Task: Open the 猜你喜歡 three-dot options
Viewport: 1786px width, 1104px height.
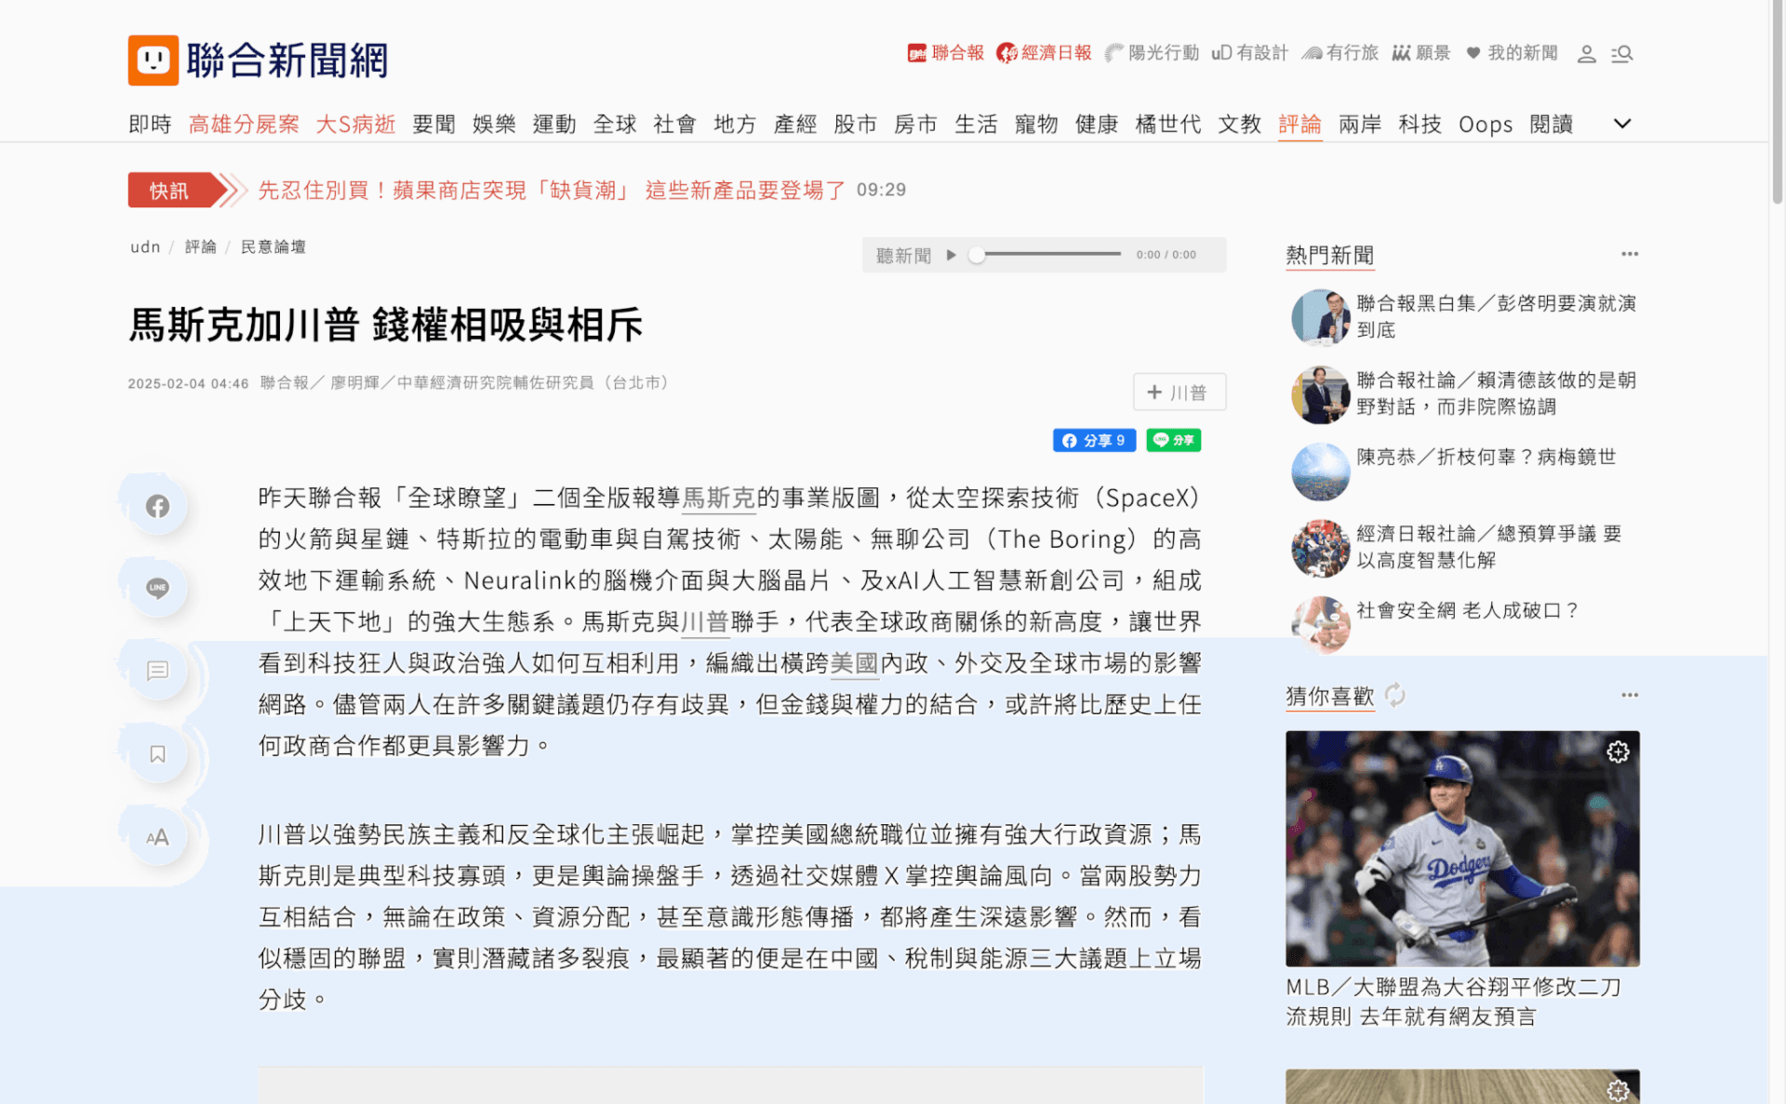Action: [1629, 695]
